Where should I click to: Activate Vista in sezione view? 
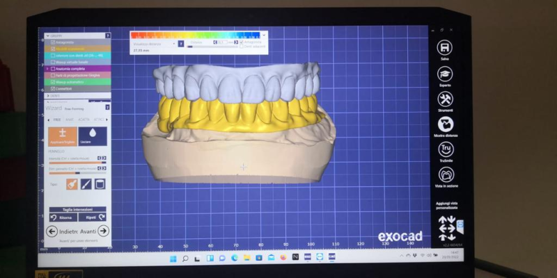click(444, 174)
